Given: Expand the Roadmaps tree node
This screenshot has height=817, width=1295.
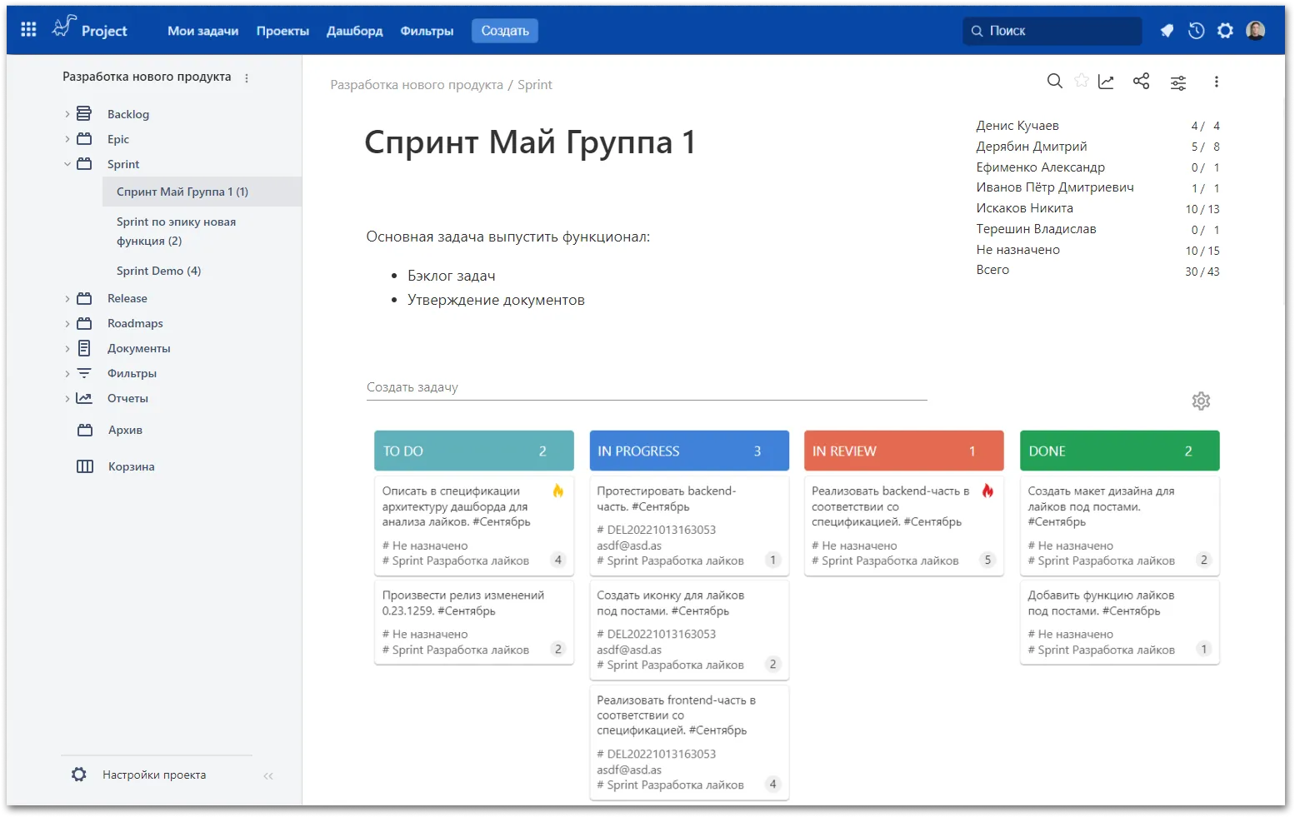Looking at the screenshot, I should [67, 323].
